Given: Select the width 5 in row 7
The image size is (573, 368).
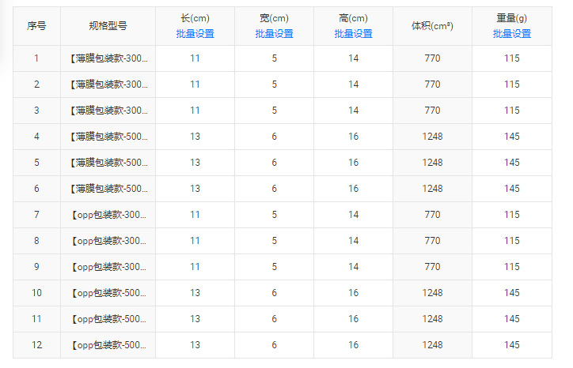Looking at the screenshot, I should pos(274,215).
